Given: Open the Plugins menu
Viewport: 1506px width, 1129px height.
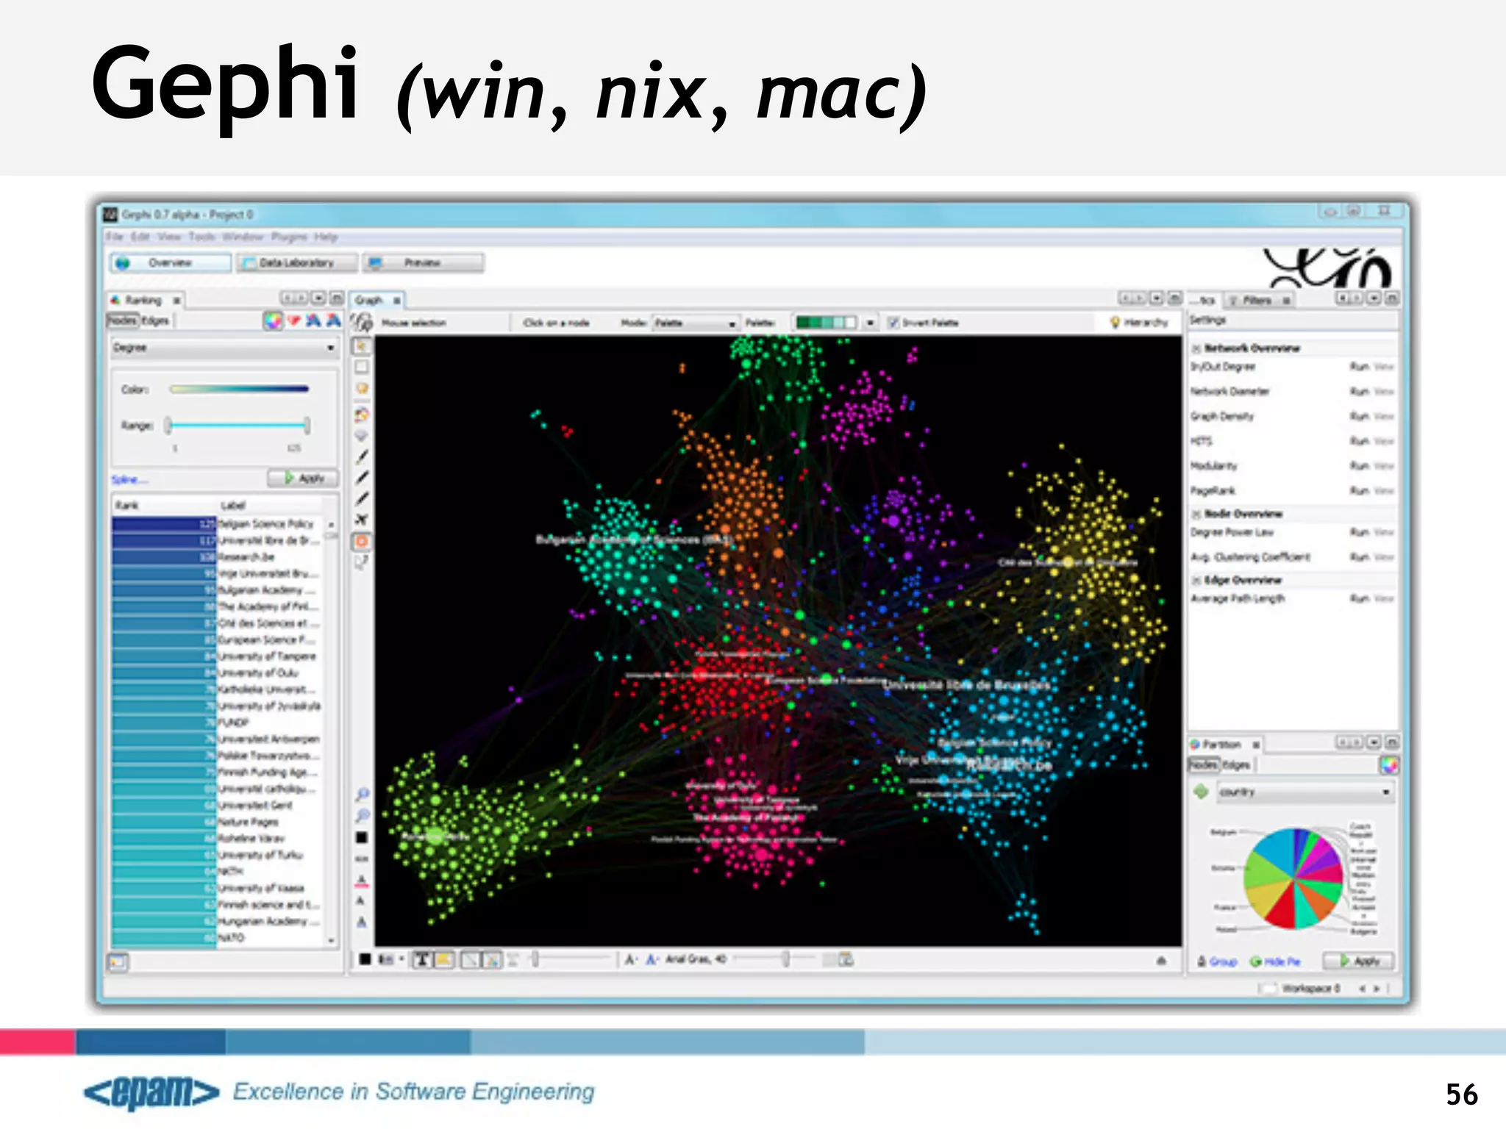Looking at the screenshot, I should [x=288, y=237].
